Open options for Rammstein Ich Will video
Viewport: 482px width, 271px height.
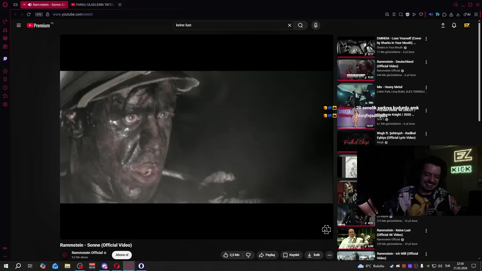click(x=426, y=254)
